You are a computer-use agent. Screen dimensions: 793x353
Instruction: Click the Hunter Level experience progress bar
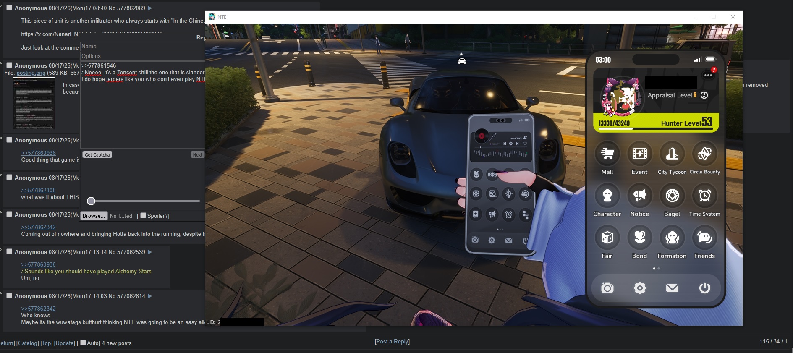tap(656, 129)
